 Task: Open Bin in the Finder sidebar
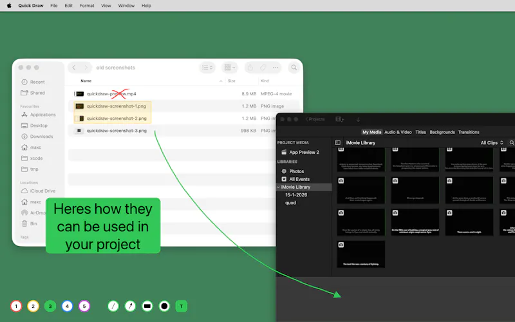(x=29, y=223)
